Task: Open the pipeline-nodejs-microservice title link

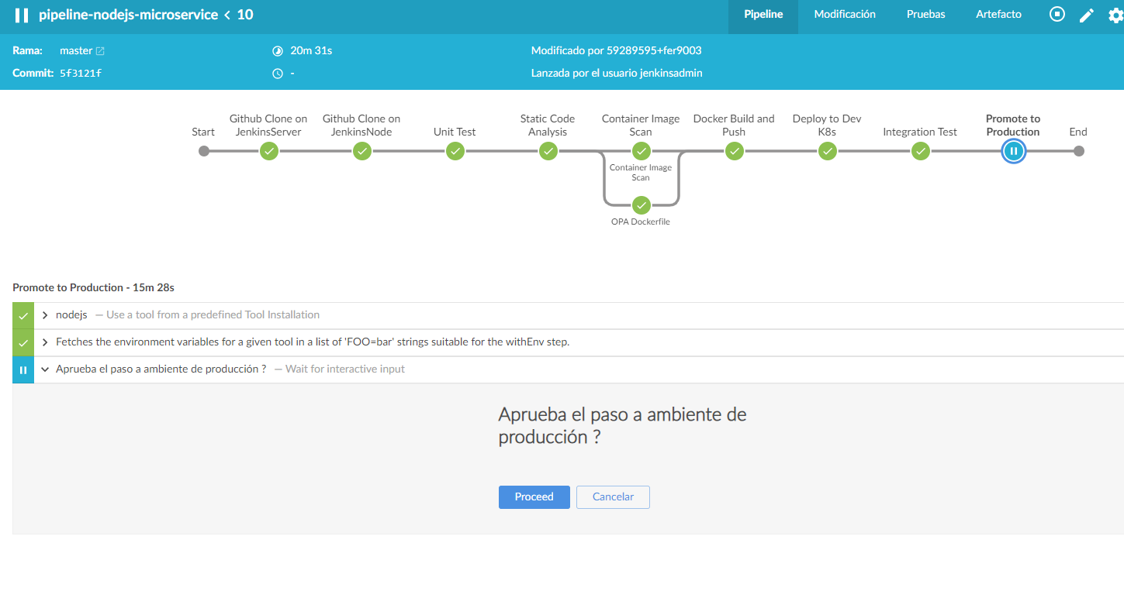Action: [x=129, y=15]
